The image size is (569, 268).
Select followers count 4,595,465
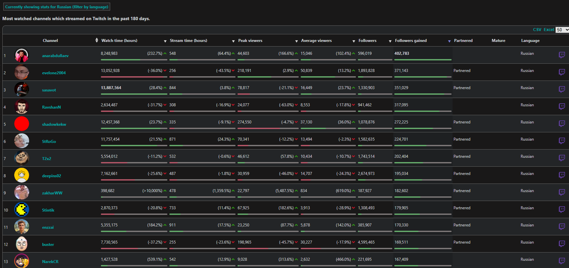point(366,242)
